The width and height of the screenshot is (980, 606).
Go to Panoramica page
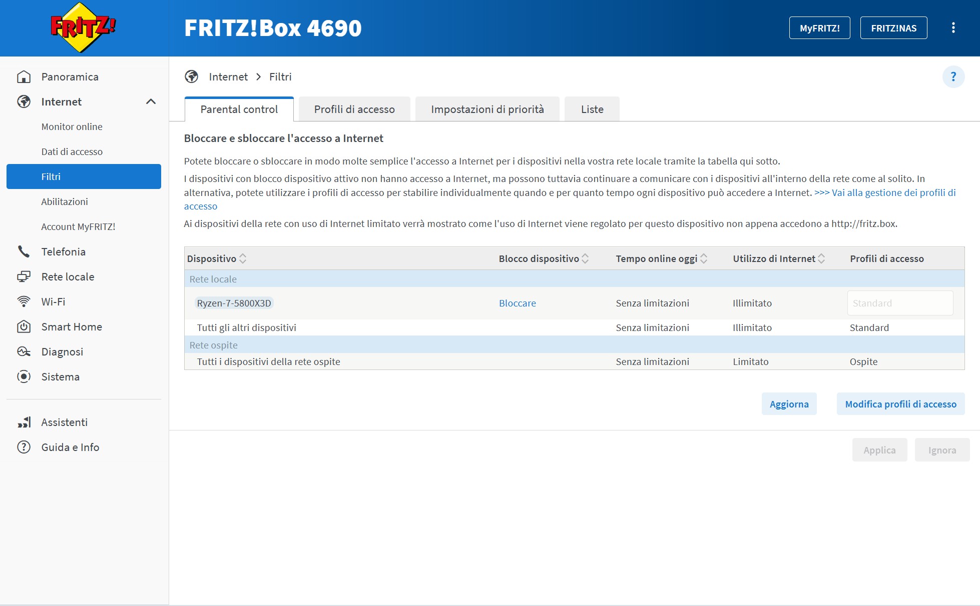pos(70,76)
